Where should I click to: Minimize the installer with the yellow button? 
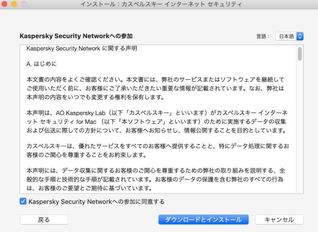pos(14,4)
